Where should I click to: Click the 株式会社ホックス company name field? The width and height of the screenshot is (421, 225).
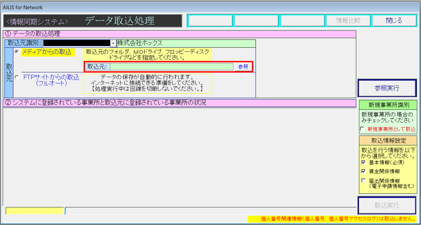[x=186, y=43]
